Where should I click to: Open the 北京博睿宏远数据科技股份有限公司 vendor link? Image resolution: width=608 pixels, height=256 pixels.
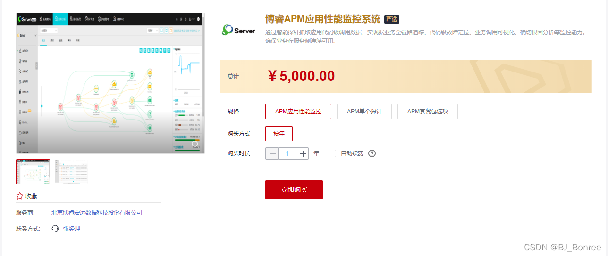(97, 213)
